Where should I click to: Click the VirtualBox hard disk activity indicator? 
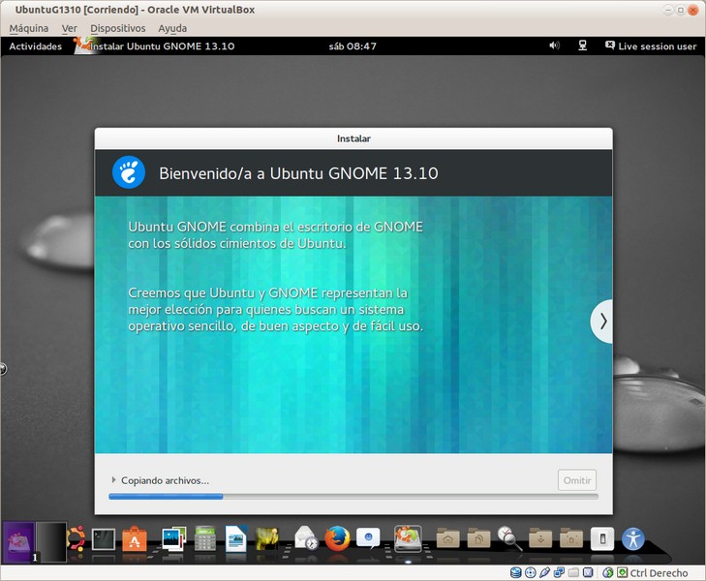[x=516, y=572]
